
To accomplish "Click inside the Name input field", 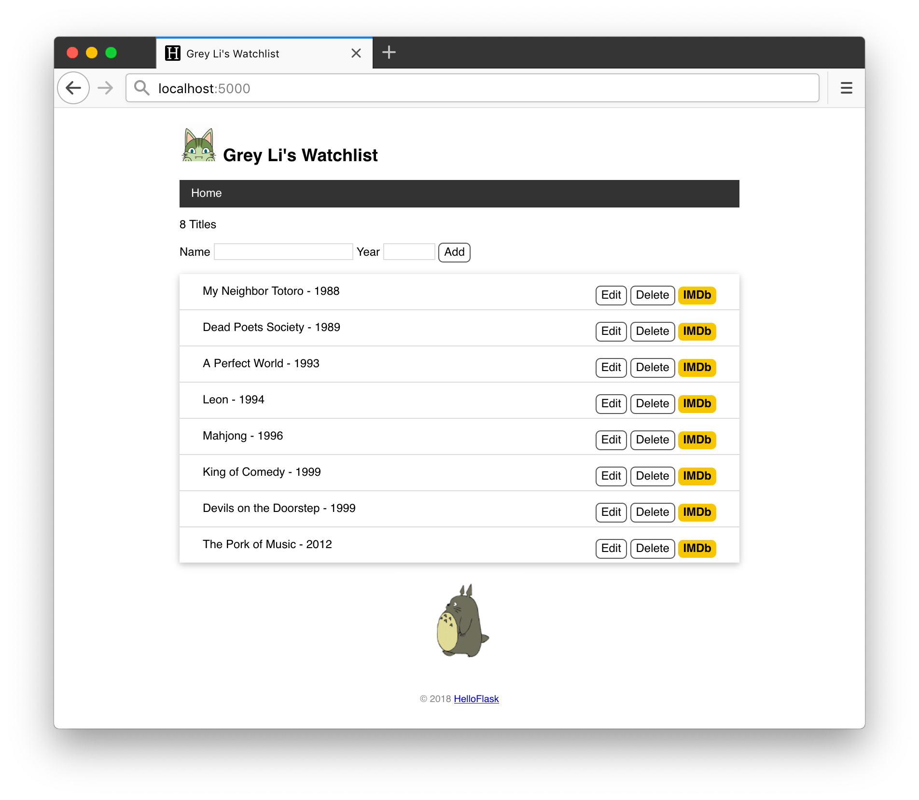I will (x=283, y=251).
